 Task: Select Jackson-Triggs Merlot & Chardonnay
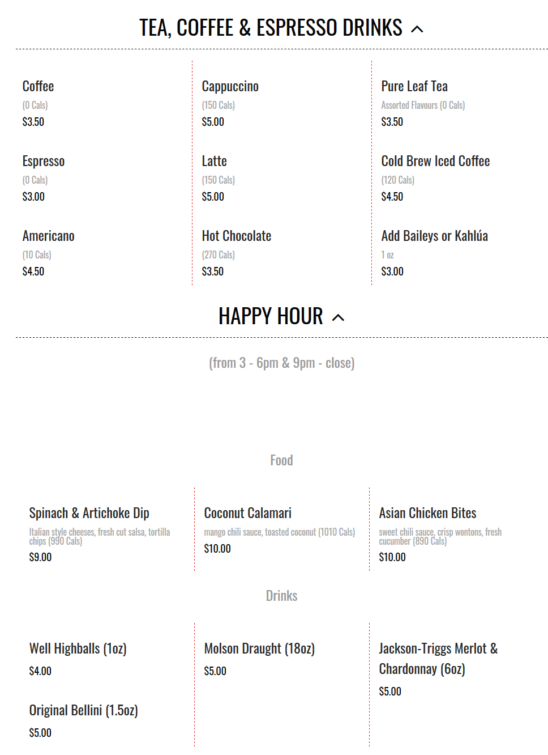point(438,659)
